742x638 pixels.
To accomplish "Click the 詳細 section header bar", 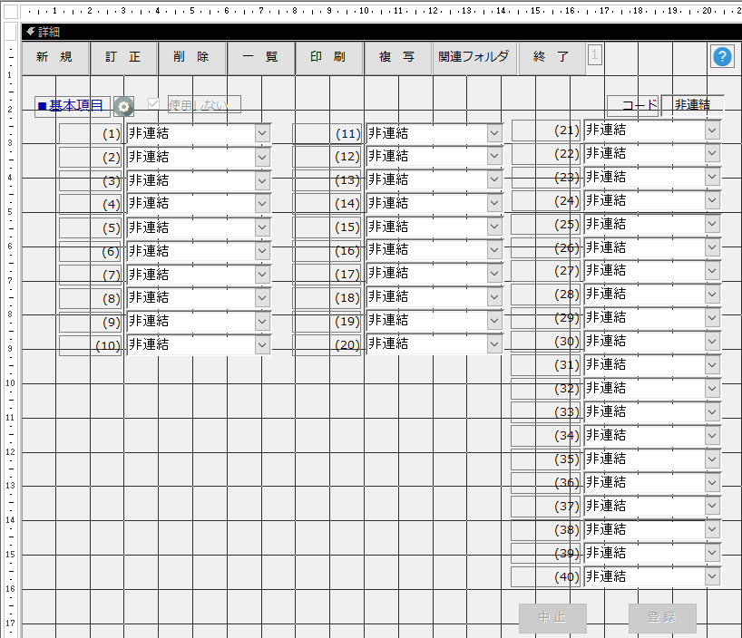I will pyautogui.click(x=381, y=32).
